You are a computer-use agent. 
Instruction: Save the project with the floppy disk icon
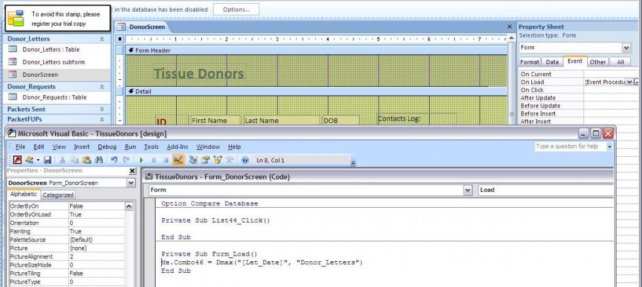coord(47,160)
